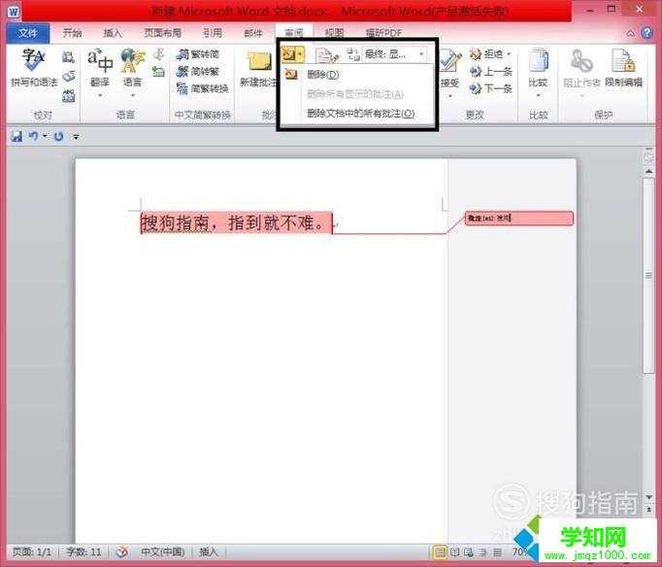Expand the delete comment dropdown arrow
This screenshot has height=567, width=662.
(300, 54)
